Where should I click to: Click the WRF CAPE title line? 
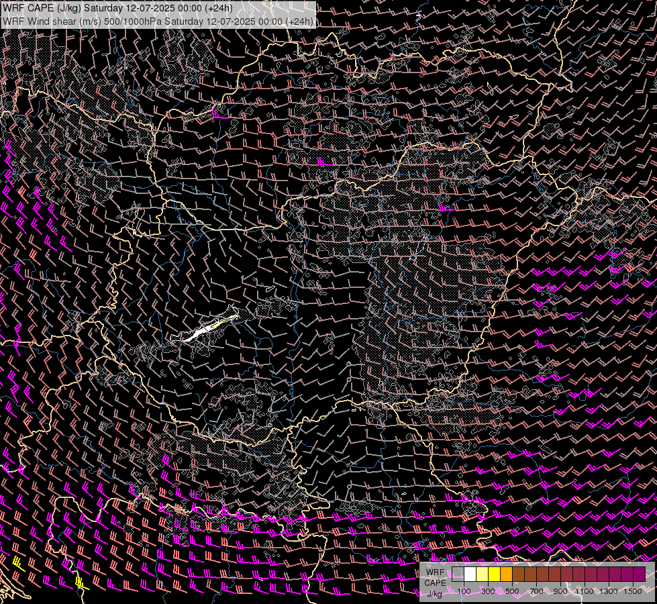tap(117, 8)
